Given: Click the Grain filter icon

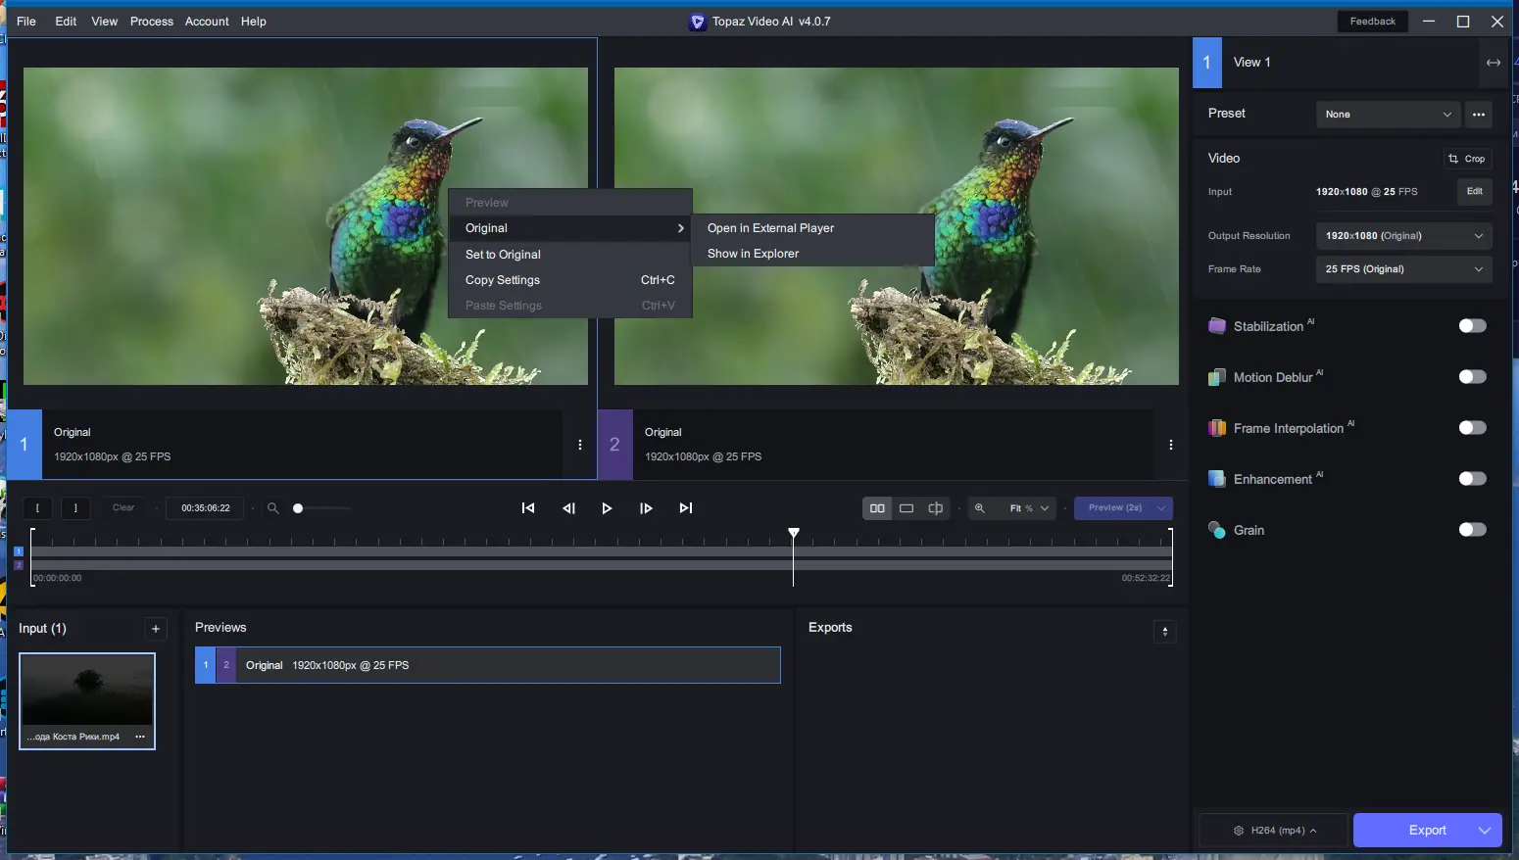Looking at the screenshot, I should (1217, 530).
